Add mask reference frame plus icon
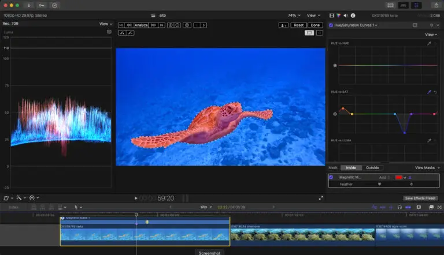The width and height of the screenshot is (444, 255). pos(170,25)
